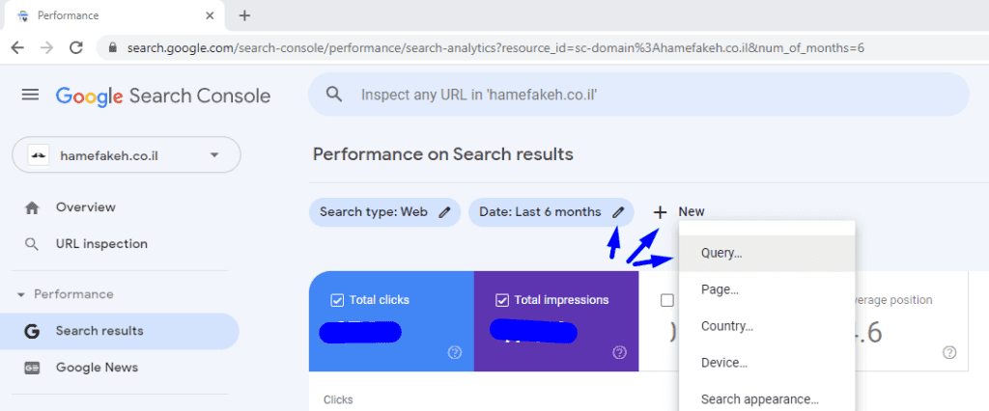Click pencil icon on Date filter

[618, 212]
